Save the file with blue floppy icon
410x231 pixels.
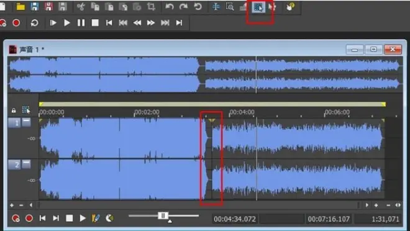click(35, 7)
